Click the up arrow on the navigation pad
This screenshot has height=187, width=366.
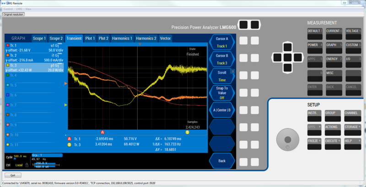(288, 47)
